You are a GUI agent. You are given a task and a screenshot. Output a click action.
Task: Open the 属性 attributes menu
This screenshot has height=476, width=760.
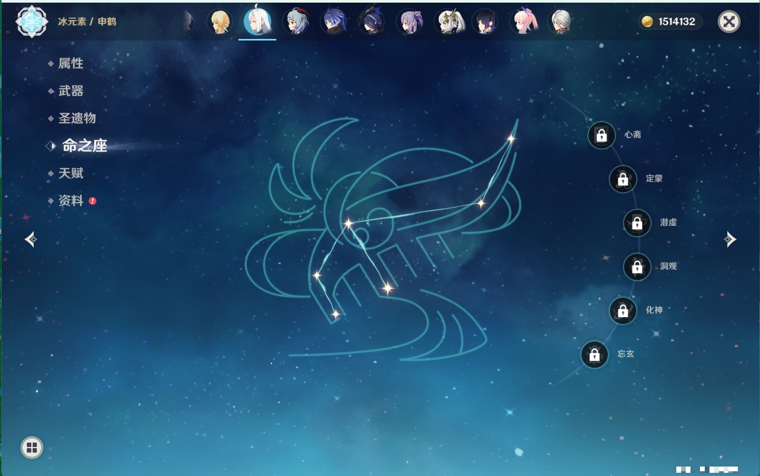[x=71, y=64]
